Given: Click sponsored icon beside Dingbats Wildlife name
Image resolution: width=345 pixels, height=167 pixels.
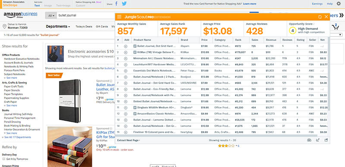Looking at the screenshot, I should [x=135, y=108].
